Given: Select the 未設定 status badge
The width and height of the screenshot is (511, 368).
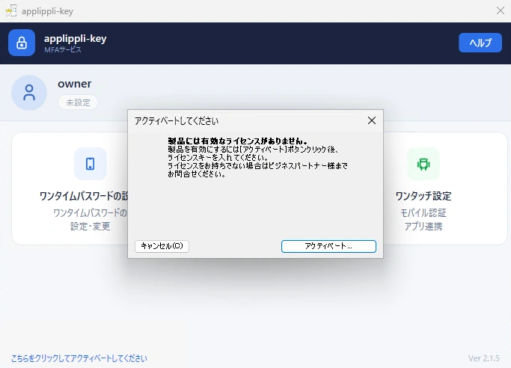Looking at the screenshot, I should [78, 102].
